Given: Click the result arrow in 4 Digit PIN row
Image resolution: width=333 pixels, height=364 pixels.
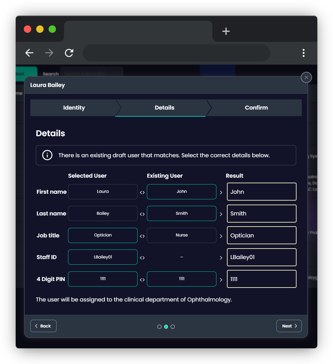Looking at the screenshot, I should click(x=221, y=280).
